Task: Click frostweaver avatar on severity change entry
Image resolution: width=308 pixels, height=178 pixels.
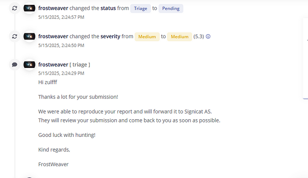Action: coord(29,36)
